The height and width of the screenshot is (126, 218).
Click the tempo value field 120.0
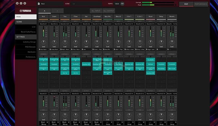pos(117,4)
